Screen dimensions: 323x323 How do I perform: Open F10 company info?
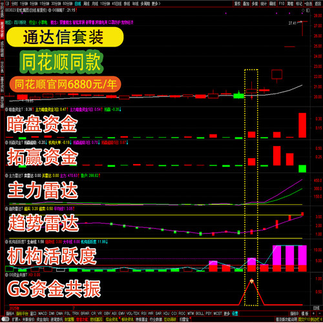tap(282, 4)
